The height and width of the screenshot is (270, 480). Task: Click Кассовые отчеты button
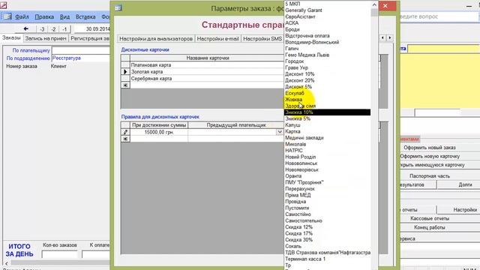tap(430, 218)
